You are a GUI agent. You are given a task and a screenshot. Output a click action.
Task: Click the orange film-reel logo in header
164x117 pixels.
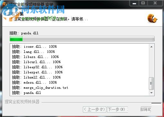point(152,19)
